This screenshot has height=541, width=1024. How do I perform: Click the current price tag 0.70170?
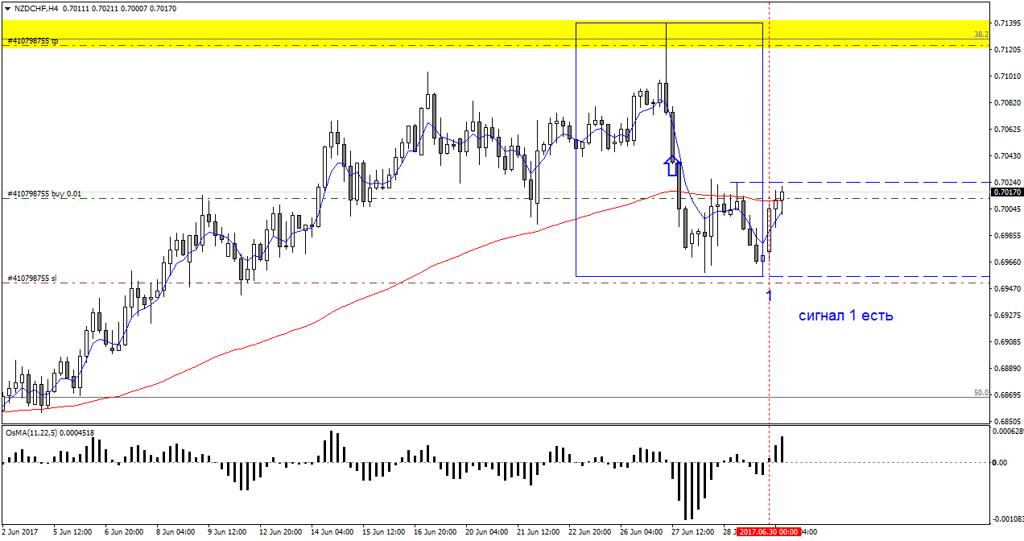coord(1007,192)
